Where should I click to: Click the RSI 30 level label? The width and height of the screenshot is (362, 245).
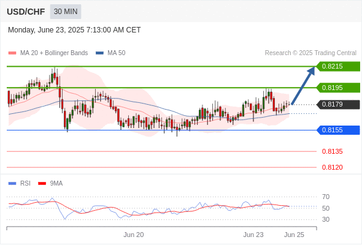point(326,219)
